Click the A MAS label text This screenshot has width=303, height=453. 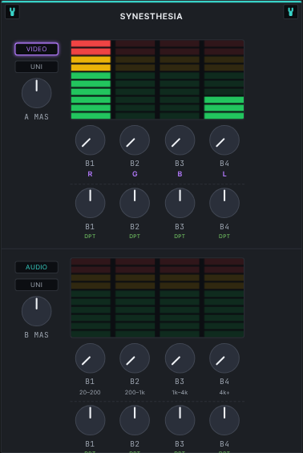[37, 117]
